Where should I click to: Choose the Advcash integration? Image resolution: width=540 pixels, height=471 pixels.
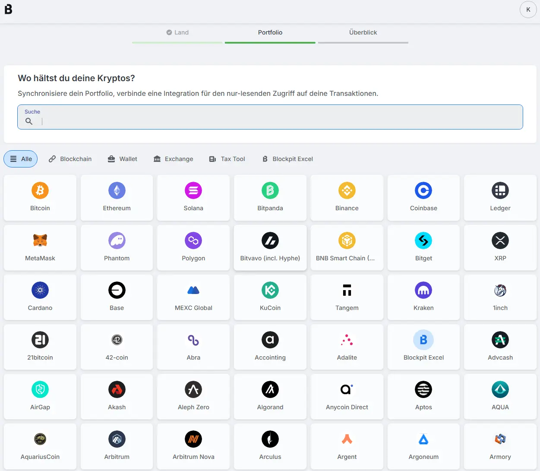coord(500,347)
